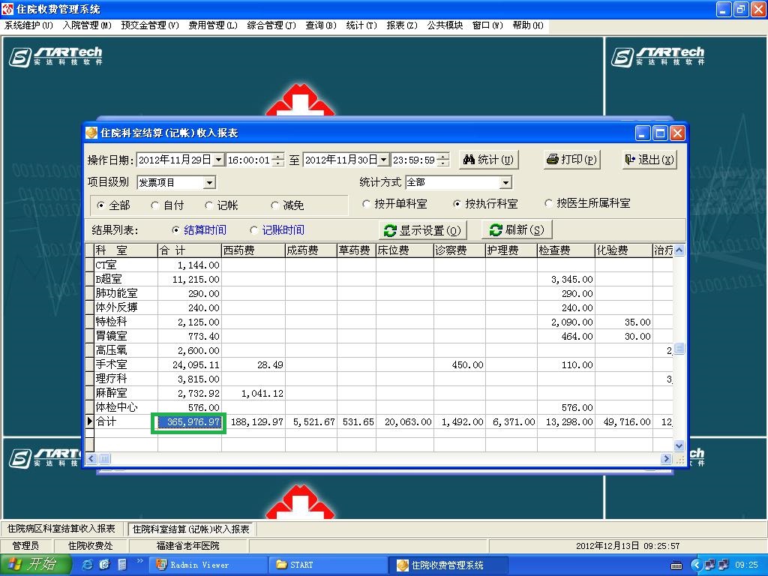
Task: Open the 窗口(W) menu
Action: point(487,25)
